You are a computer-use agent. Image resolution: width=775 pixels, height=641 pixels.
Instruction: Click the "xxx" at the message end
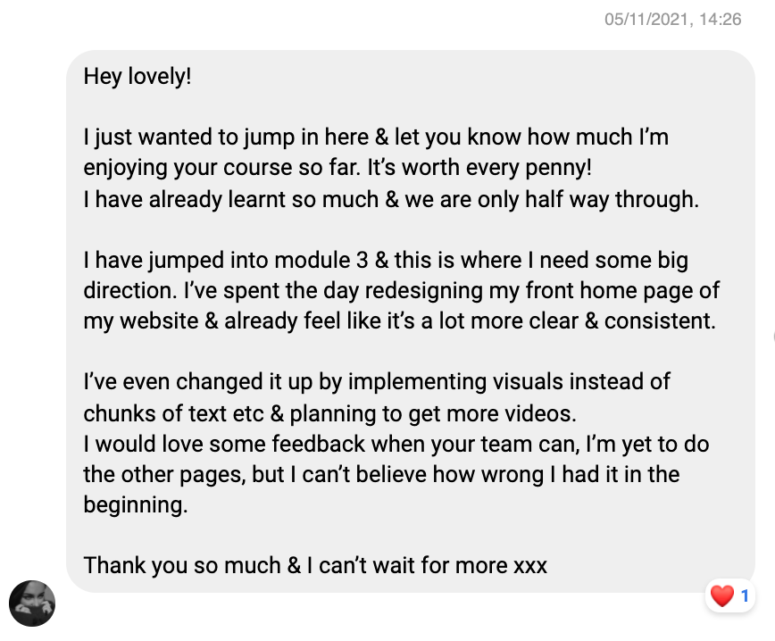530,566
